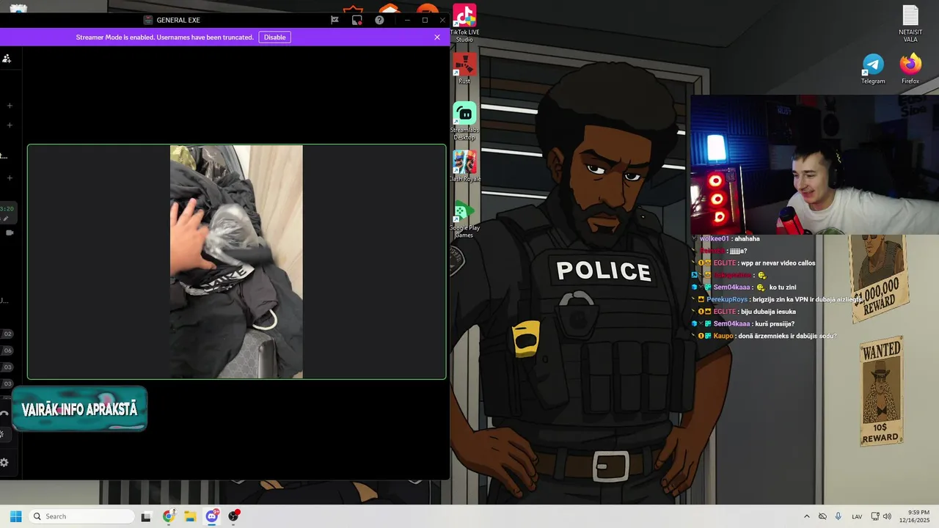Click the add friends icon in Discord sidebar
Screen dimensions: 939x528
click(6, 59)
